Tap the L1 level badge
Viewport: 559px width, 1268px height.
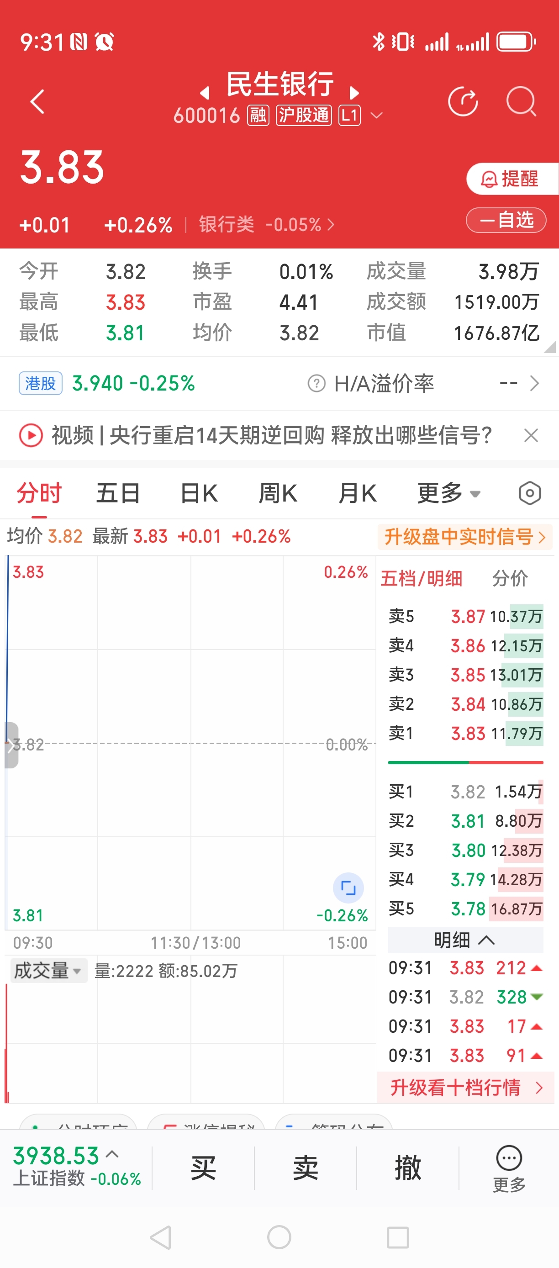tap(349, 116)
